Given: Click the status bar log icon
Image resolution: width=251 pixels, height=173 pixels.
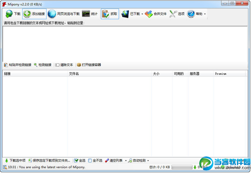Looking at the screenshot, I should [5, 167].
